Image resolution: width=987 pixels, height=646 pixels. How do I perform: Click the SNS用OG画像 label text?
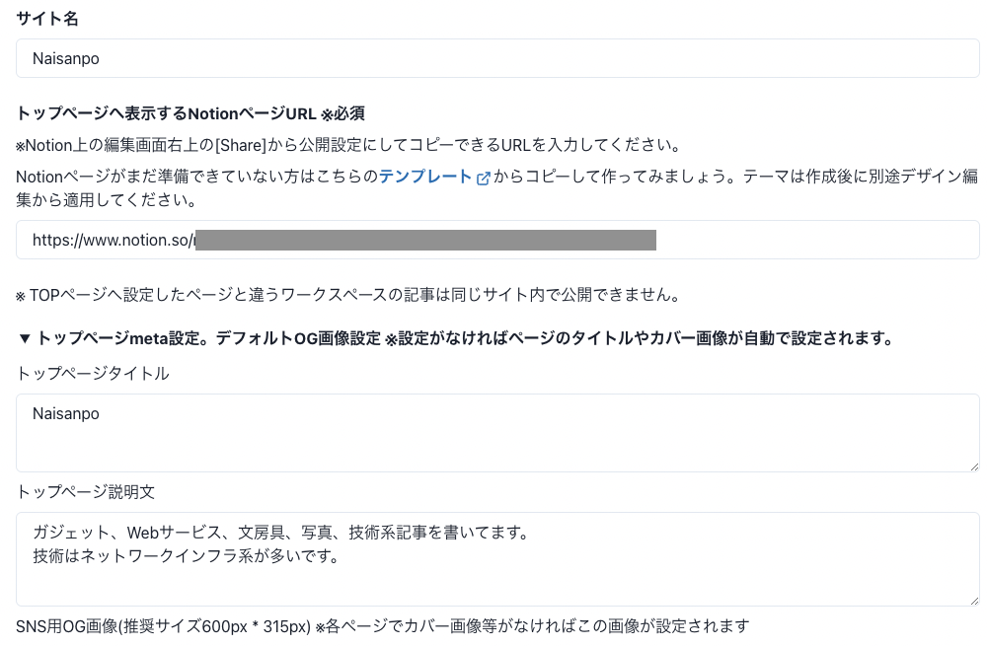164,626
